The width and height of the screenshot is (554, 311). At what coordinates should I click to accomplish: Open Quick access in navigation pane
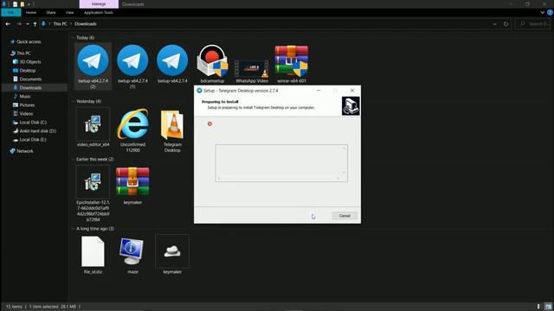pos(25,41)
